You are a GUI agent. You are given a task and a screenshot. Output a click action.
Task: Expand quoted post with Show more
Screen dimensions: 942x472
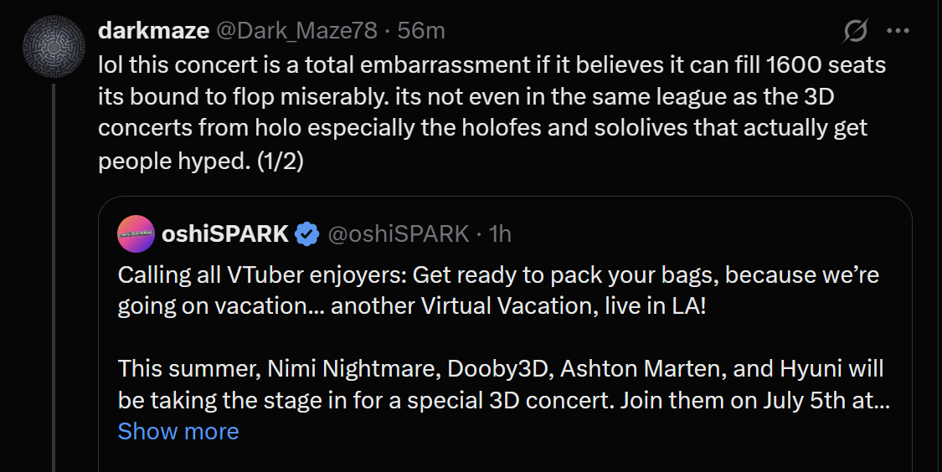178,431
